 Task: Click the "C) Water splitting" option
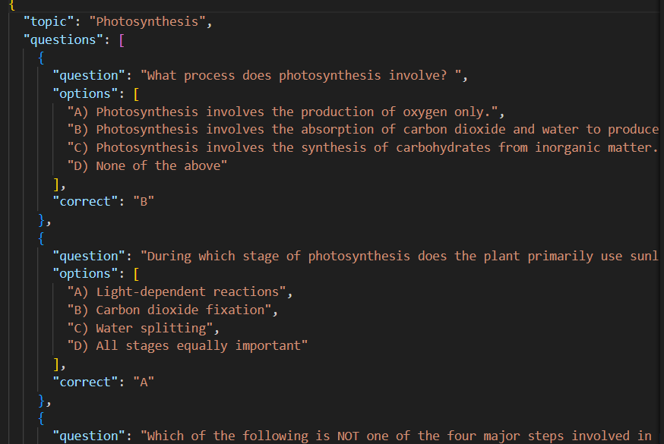tap(140, 328)
